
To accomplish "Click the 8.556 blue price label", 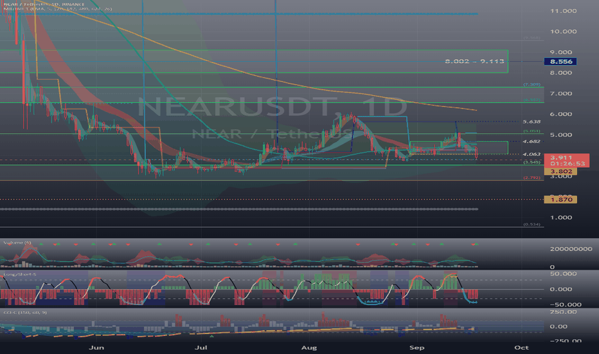I will pyautogui.click(x=560, y=62).
